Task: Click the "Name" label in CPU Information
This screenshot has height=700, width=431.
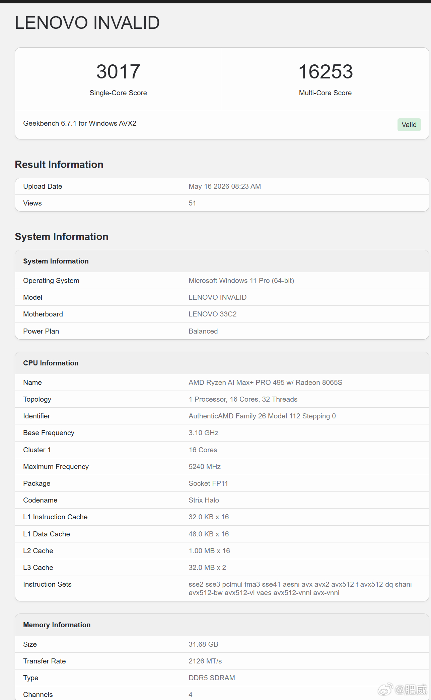Action: click(x=32, y=383)
